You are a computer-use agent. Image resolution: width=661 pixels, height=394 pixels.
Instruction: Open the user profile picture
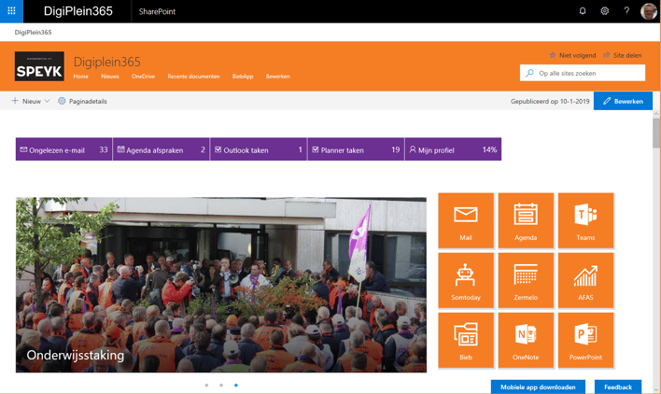click(648, 11)
